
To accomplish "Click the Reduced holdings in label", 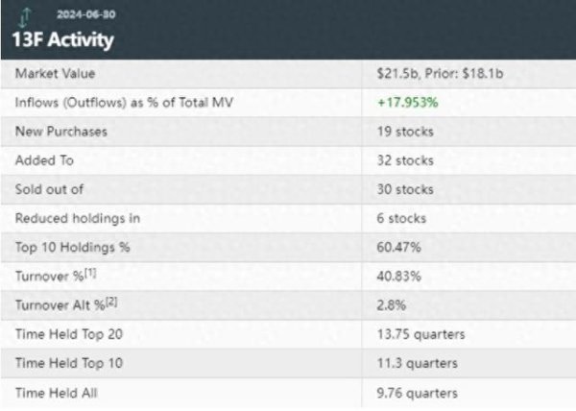I will (78, 218).
